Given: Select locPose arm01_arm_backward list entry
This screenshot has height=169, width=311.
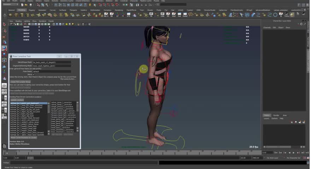Looking at the screenshot, I should 29,103.
